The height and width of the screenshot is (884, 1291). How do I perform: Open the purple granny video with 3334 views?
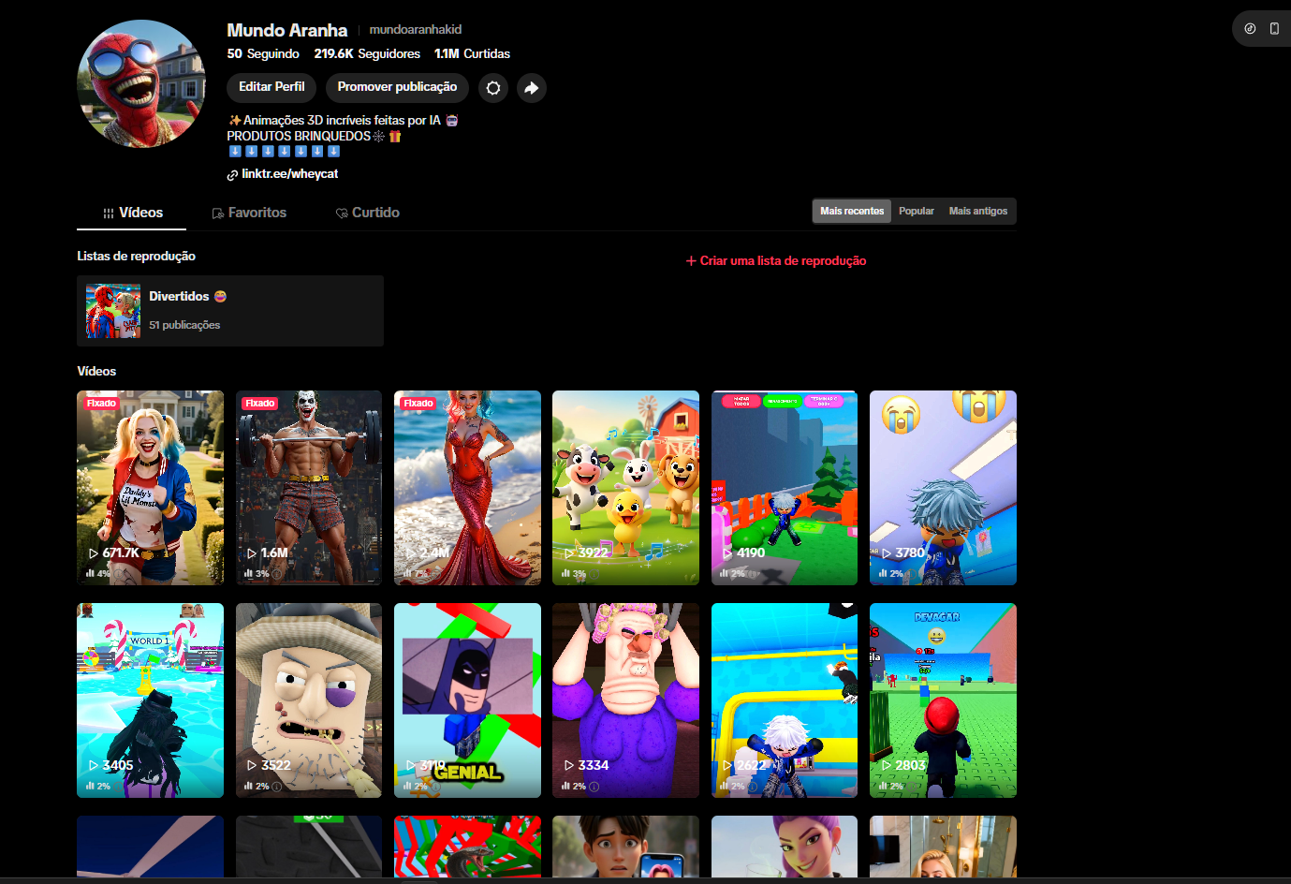coord(625,700)
